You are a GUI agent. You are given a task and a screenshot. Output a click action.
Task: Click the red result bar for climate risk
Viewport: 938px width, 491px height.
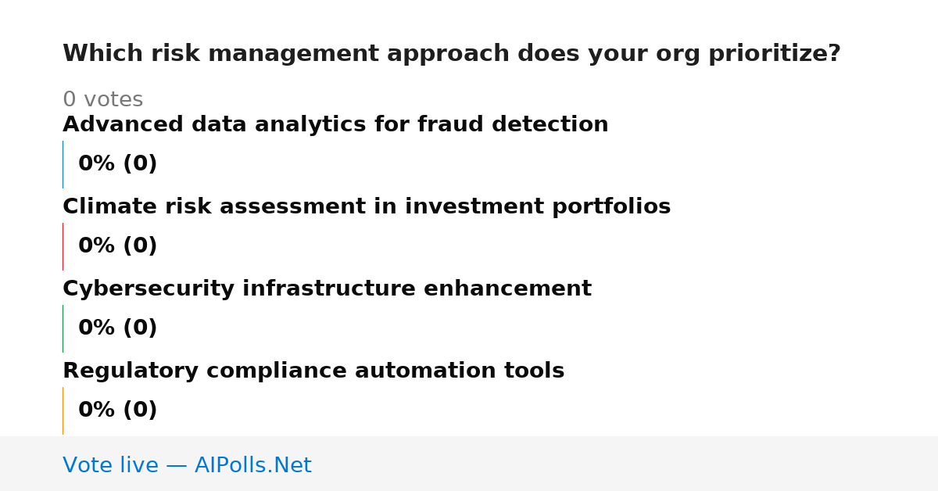(63, 246)
